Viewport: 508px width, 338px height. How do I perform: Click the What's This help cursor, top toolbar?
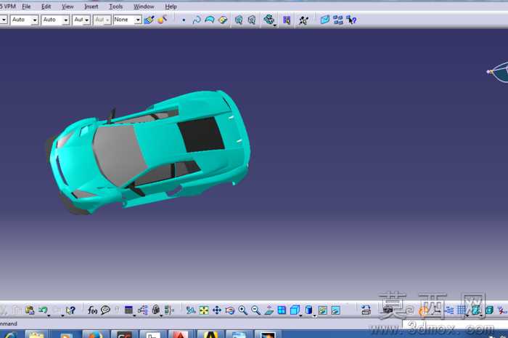click(x=351, y=20)
